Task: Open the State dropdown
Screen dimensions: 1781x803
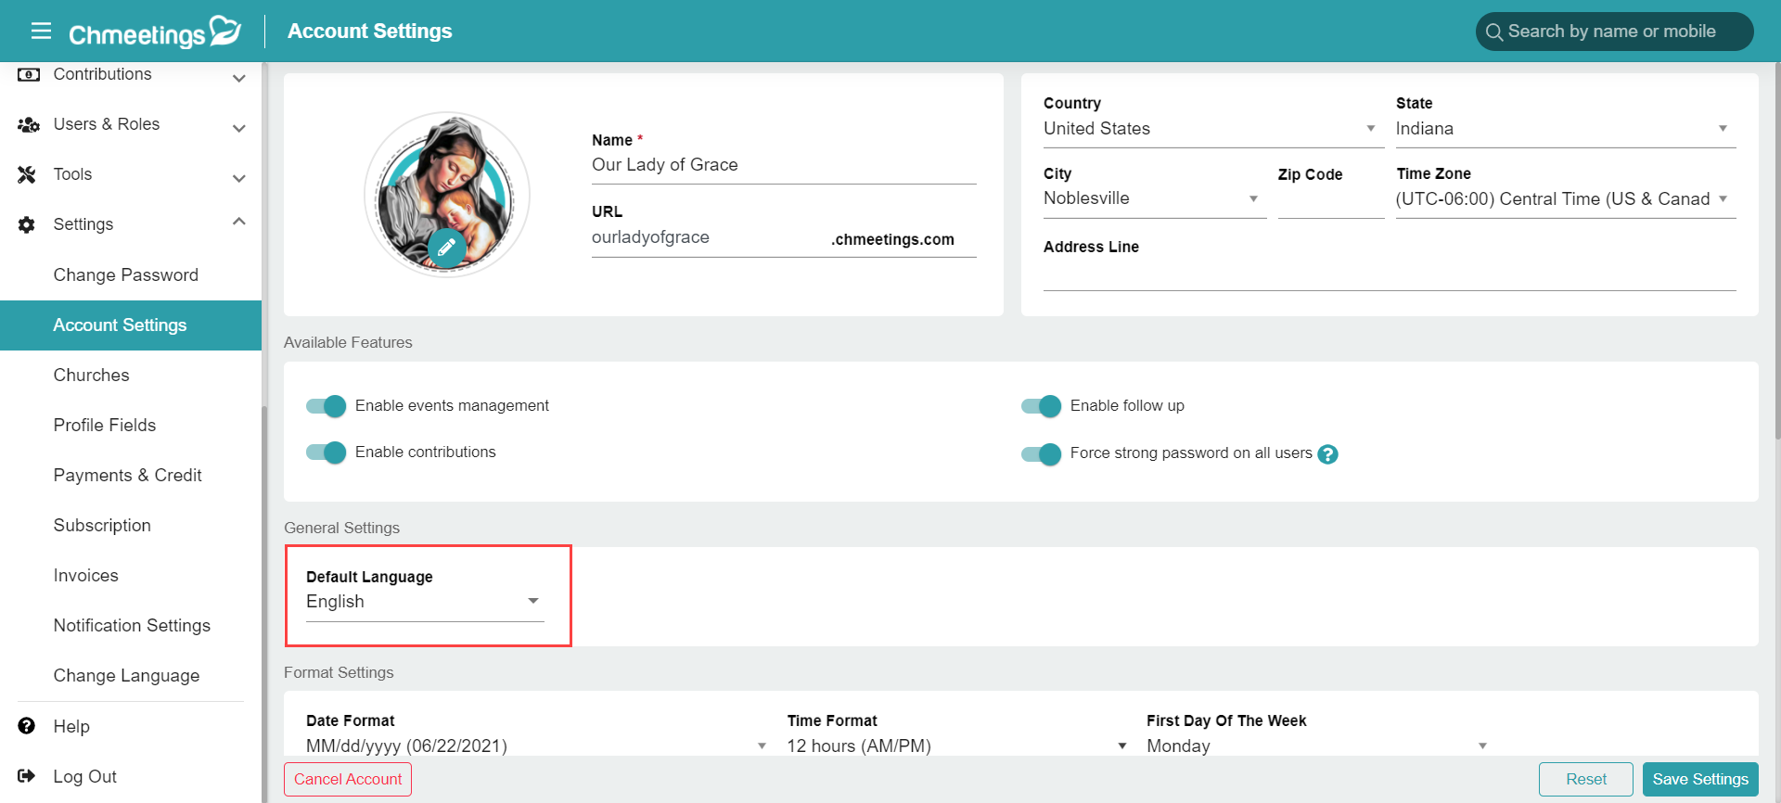Action: (x=1566, y=129)
